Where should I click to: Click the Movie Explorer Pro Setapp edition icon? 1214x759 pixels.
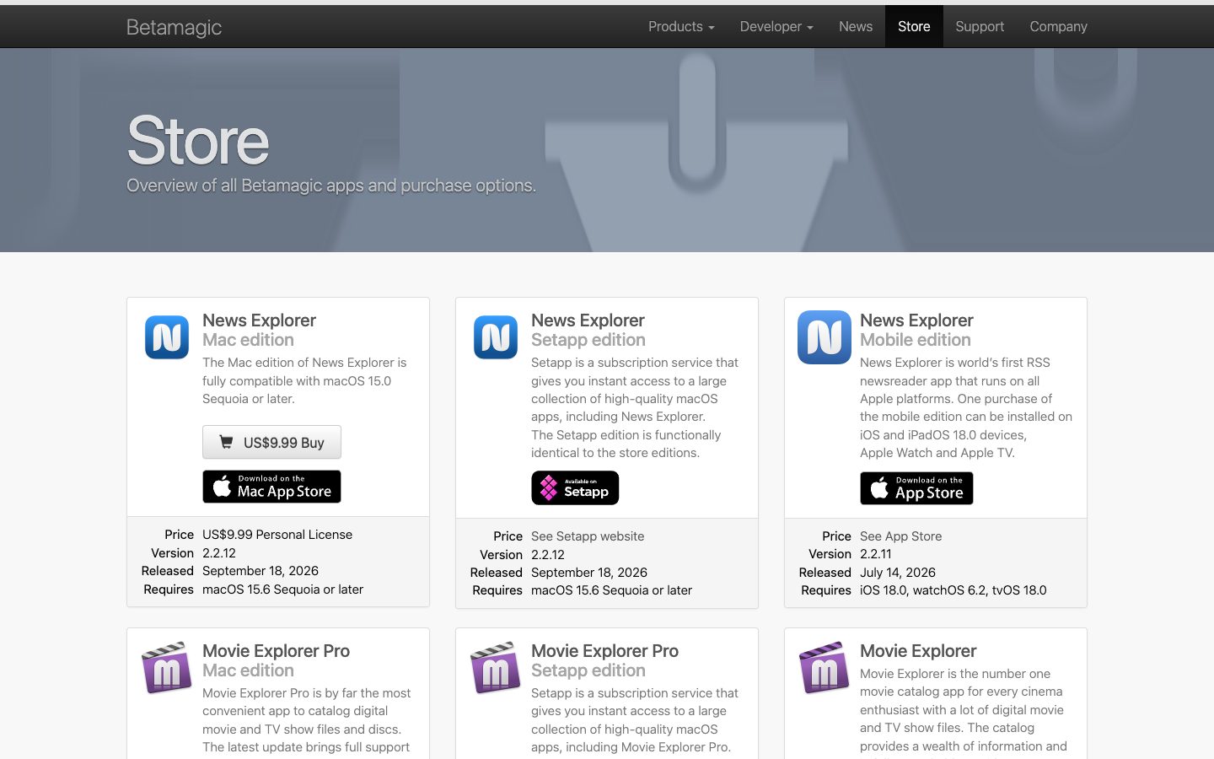pyautogui.click(x=496, y=668)
